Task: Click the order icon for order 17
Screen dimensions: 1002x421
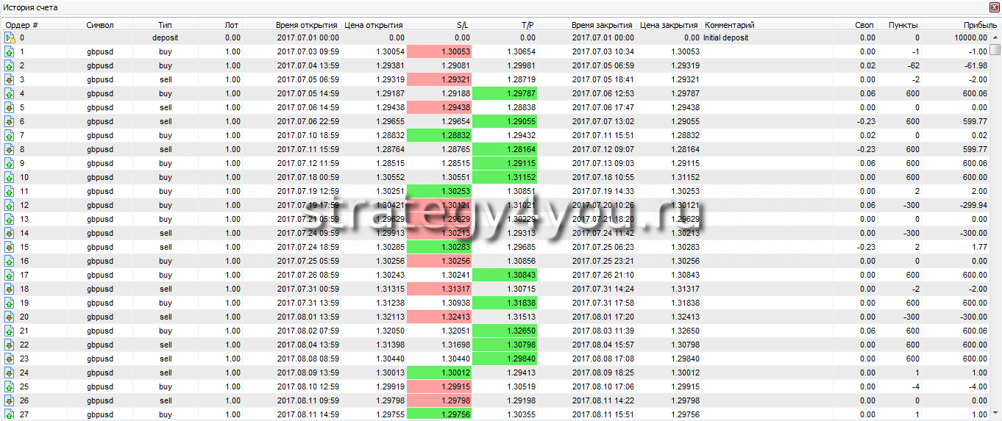Action: click(x=10, y=275)
